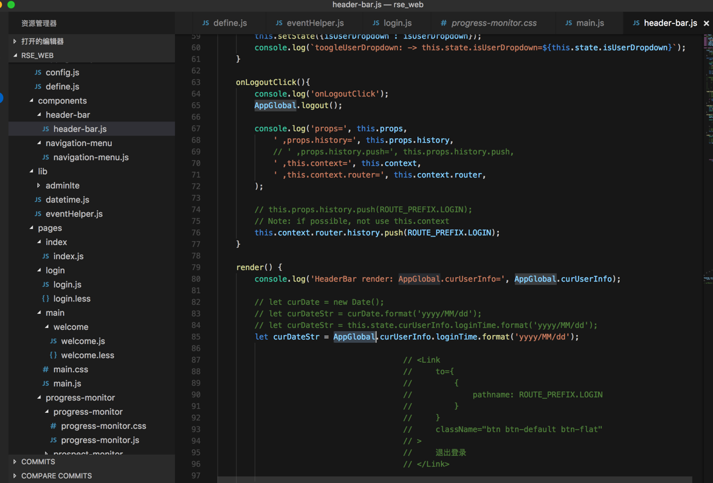Screen dimensions: 713x483
Task: Click the JS icon beside progress-monitor.js
Action: coord(53,441)
